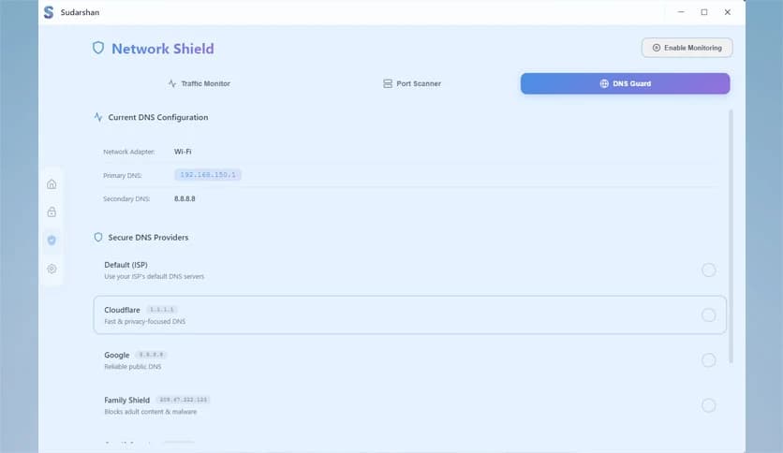Click the primary DNS value 192.168.150.1
Image resolution: width=783 pixels, height=453 pixels.
click(x=208, y=175)
